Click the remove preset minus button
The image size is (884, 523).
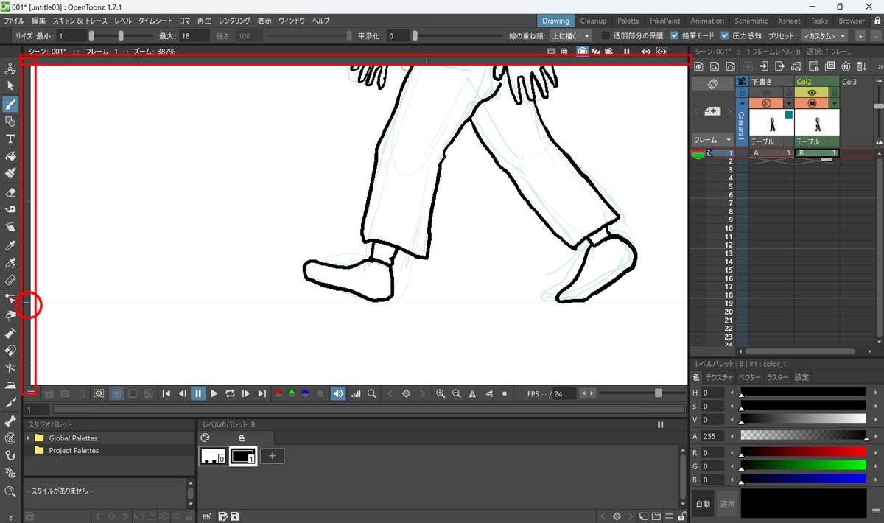pyautogui.click(x=874, y=35)
